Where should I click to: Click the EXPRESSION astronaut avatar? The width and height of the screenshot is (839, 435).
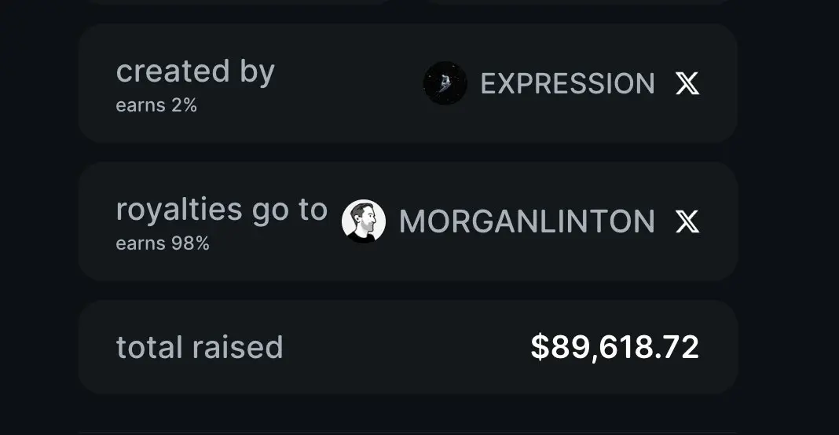pos(445,83)
